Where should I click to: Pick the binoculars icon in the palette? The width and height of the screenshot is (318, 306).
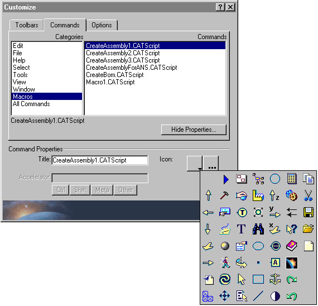click(258, 230)
